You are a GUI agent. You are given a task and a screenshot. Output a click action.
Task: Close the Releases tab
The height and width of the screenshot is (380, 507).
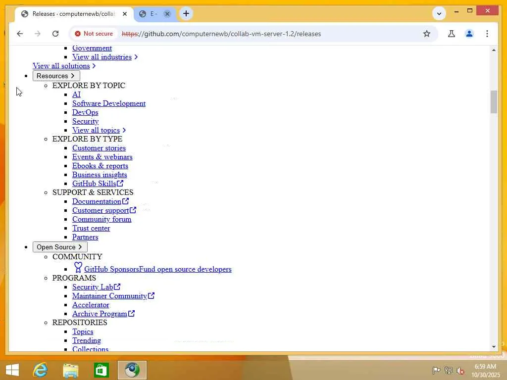click(x=125, y=14)
